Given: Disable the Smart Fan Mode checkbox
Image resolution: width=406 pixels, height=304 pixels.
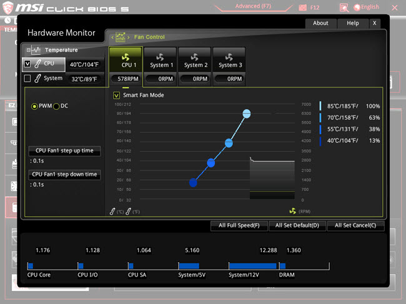Looking at the screenshot, I should point(117,96).
